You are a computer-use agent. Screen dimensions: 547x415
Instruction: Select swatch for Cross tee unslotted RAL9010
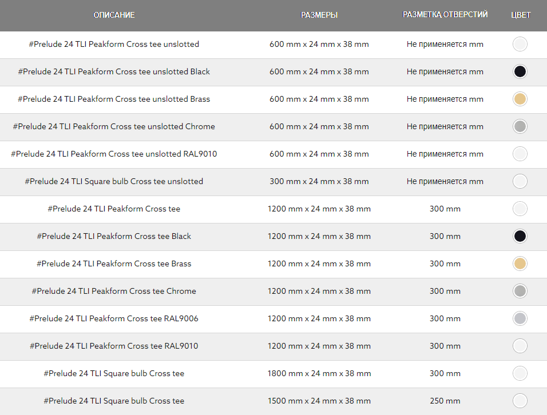click(x=520, y=154)
